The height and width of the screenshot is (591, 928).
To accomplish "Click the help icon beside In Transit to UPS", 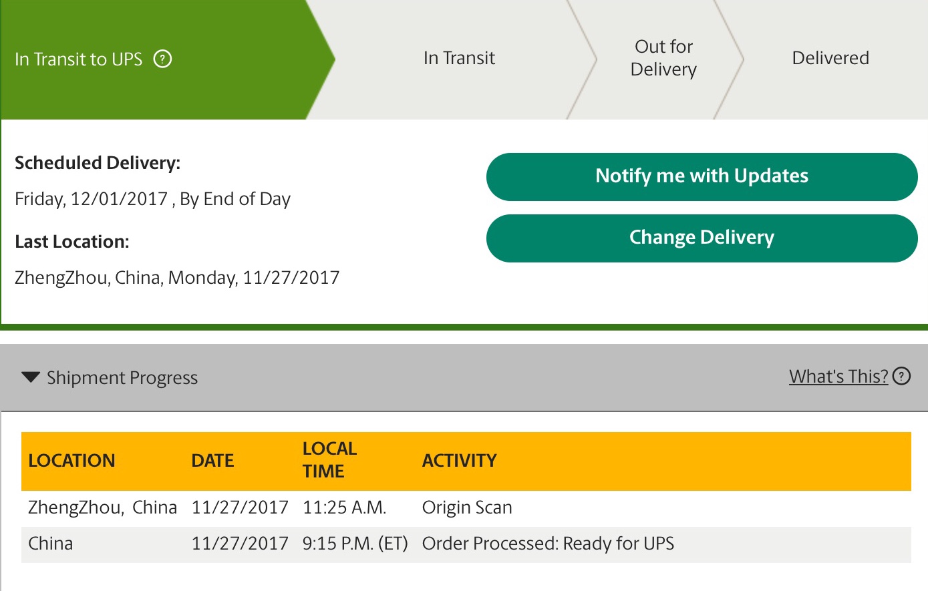I will coord(163,59).
